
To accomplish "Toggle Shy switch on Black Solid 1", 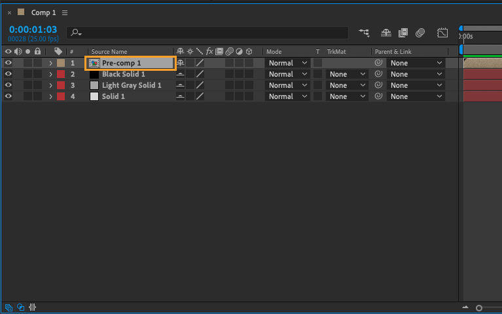I will (180, 74).
